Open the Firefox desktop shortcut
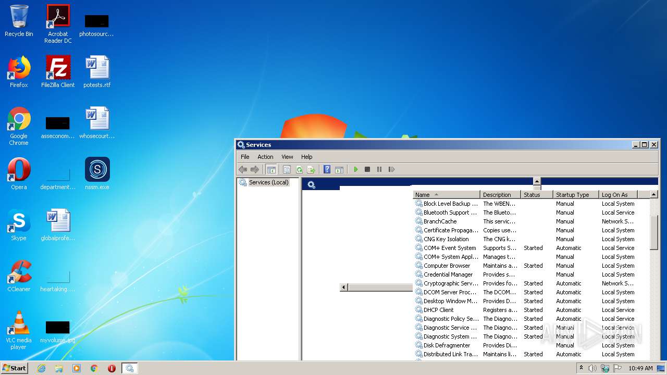 19,72
